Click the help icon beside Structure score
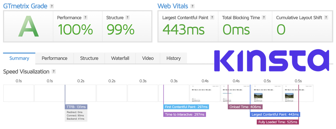Viewport: 336px width, 129px height. [x=127, y=18]
